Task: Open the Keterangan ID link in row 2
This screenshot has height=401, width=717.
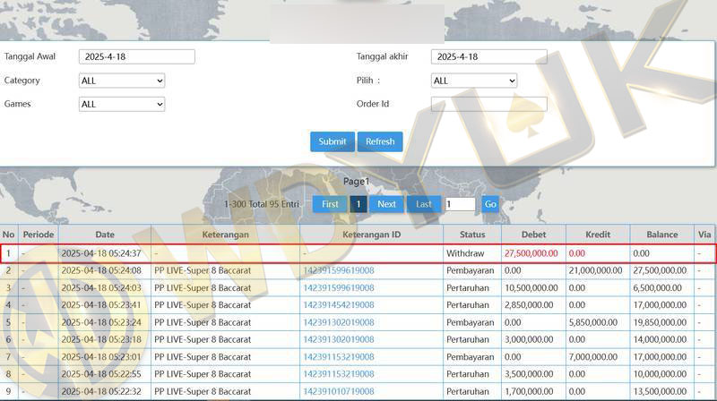Action: 338,270
